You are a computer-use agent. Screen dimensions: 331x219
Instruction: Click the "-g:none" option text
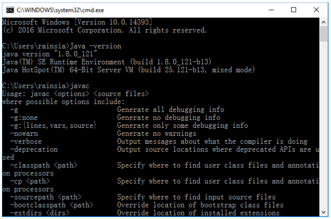(x=25, y=117)
